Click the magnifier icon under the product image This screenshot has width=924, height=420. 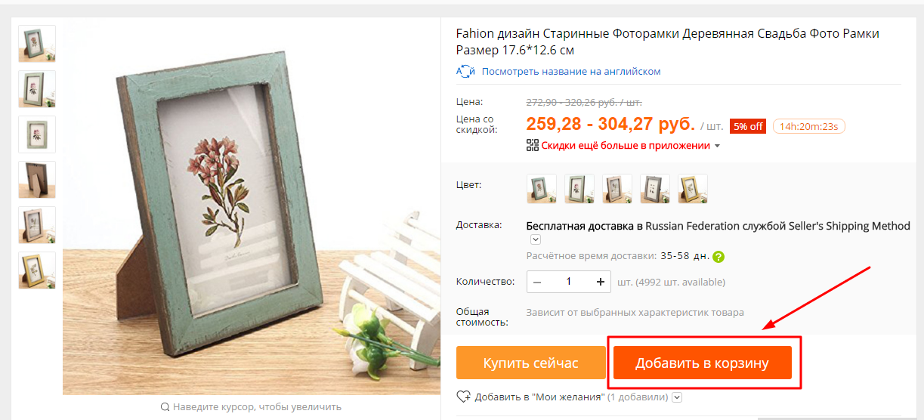165,407
